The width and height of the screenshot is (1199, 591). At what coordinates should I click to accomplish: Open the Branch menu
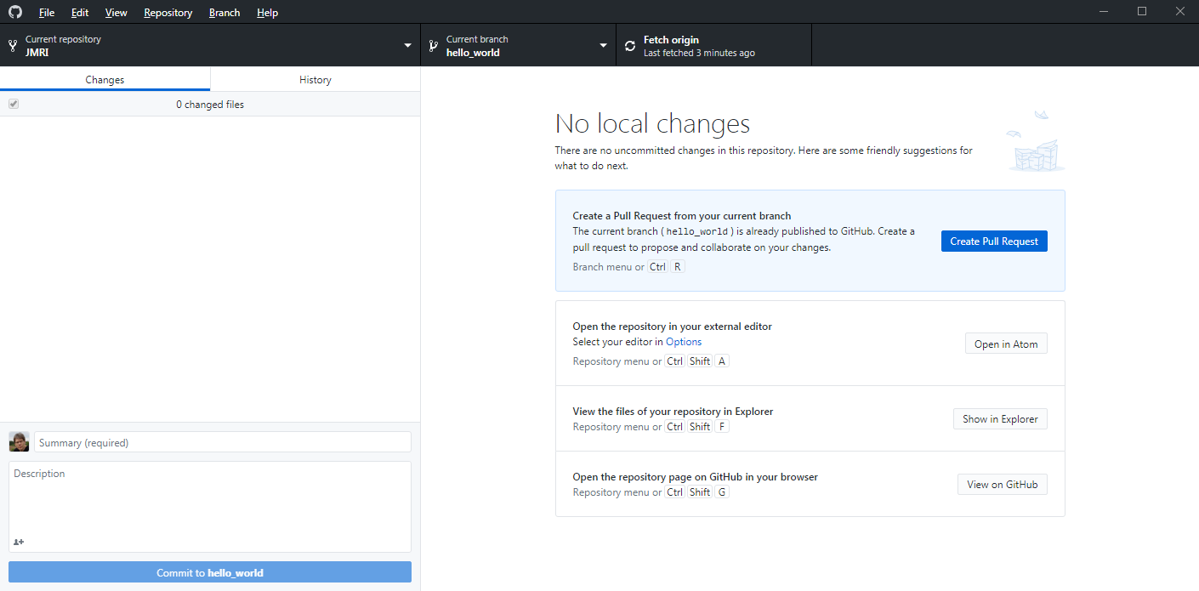click(224, 13)
